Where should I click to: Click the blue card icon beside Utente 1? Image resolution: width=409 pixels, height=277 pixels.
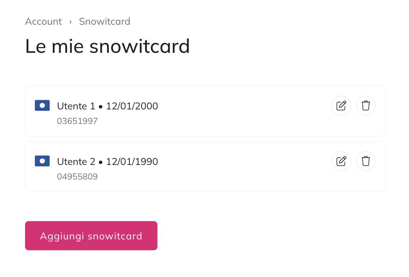(x=42, y=105)
